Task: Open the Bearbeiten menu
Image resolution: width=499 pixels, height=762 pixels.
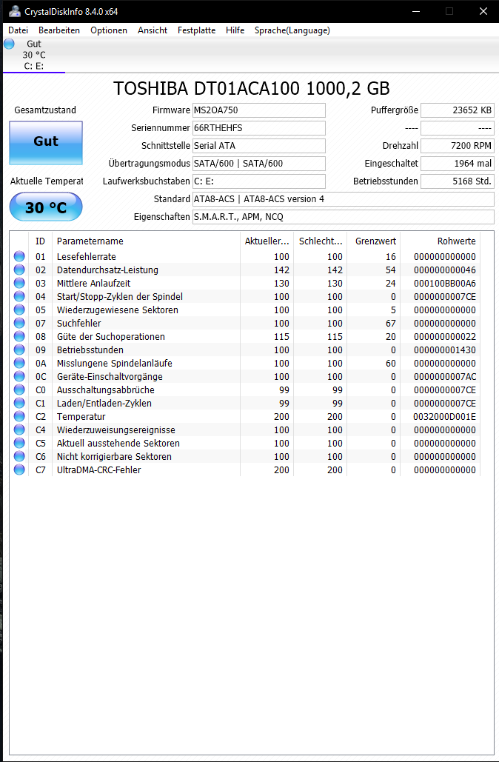Action: (x=59, y=30)
